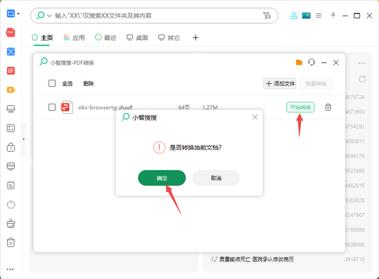Viewport: 379px width, 279px height.
Task: Click the 添加文件 button
Action: [280, 84]
